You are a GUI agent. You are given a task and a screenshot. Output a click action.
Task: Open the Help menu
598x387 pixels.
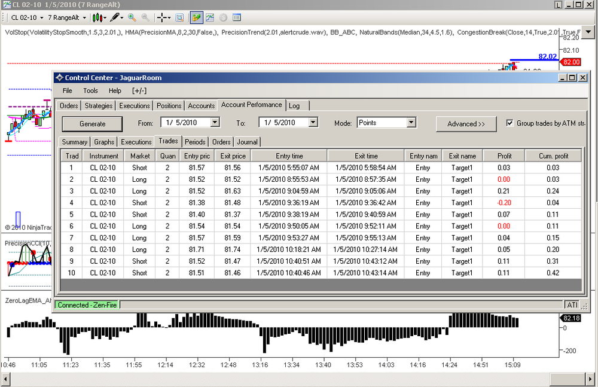[x=115, y=91]
